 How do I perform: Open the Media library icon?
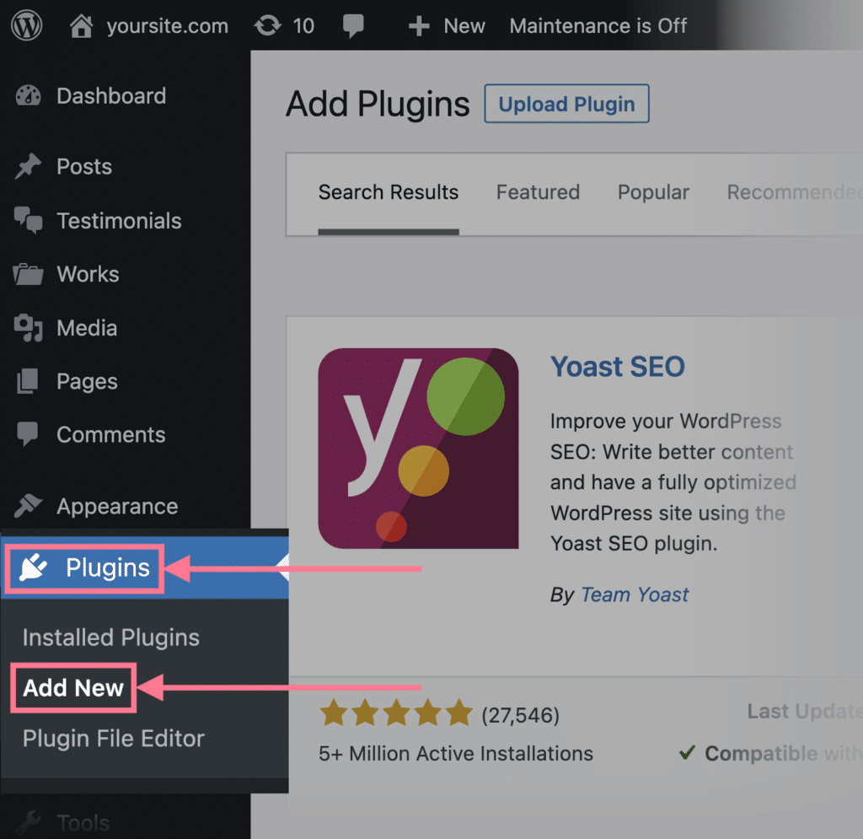28,328
